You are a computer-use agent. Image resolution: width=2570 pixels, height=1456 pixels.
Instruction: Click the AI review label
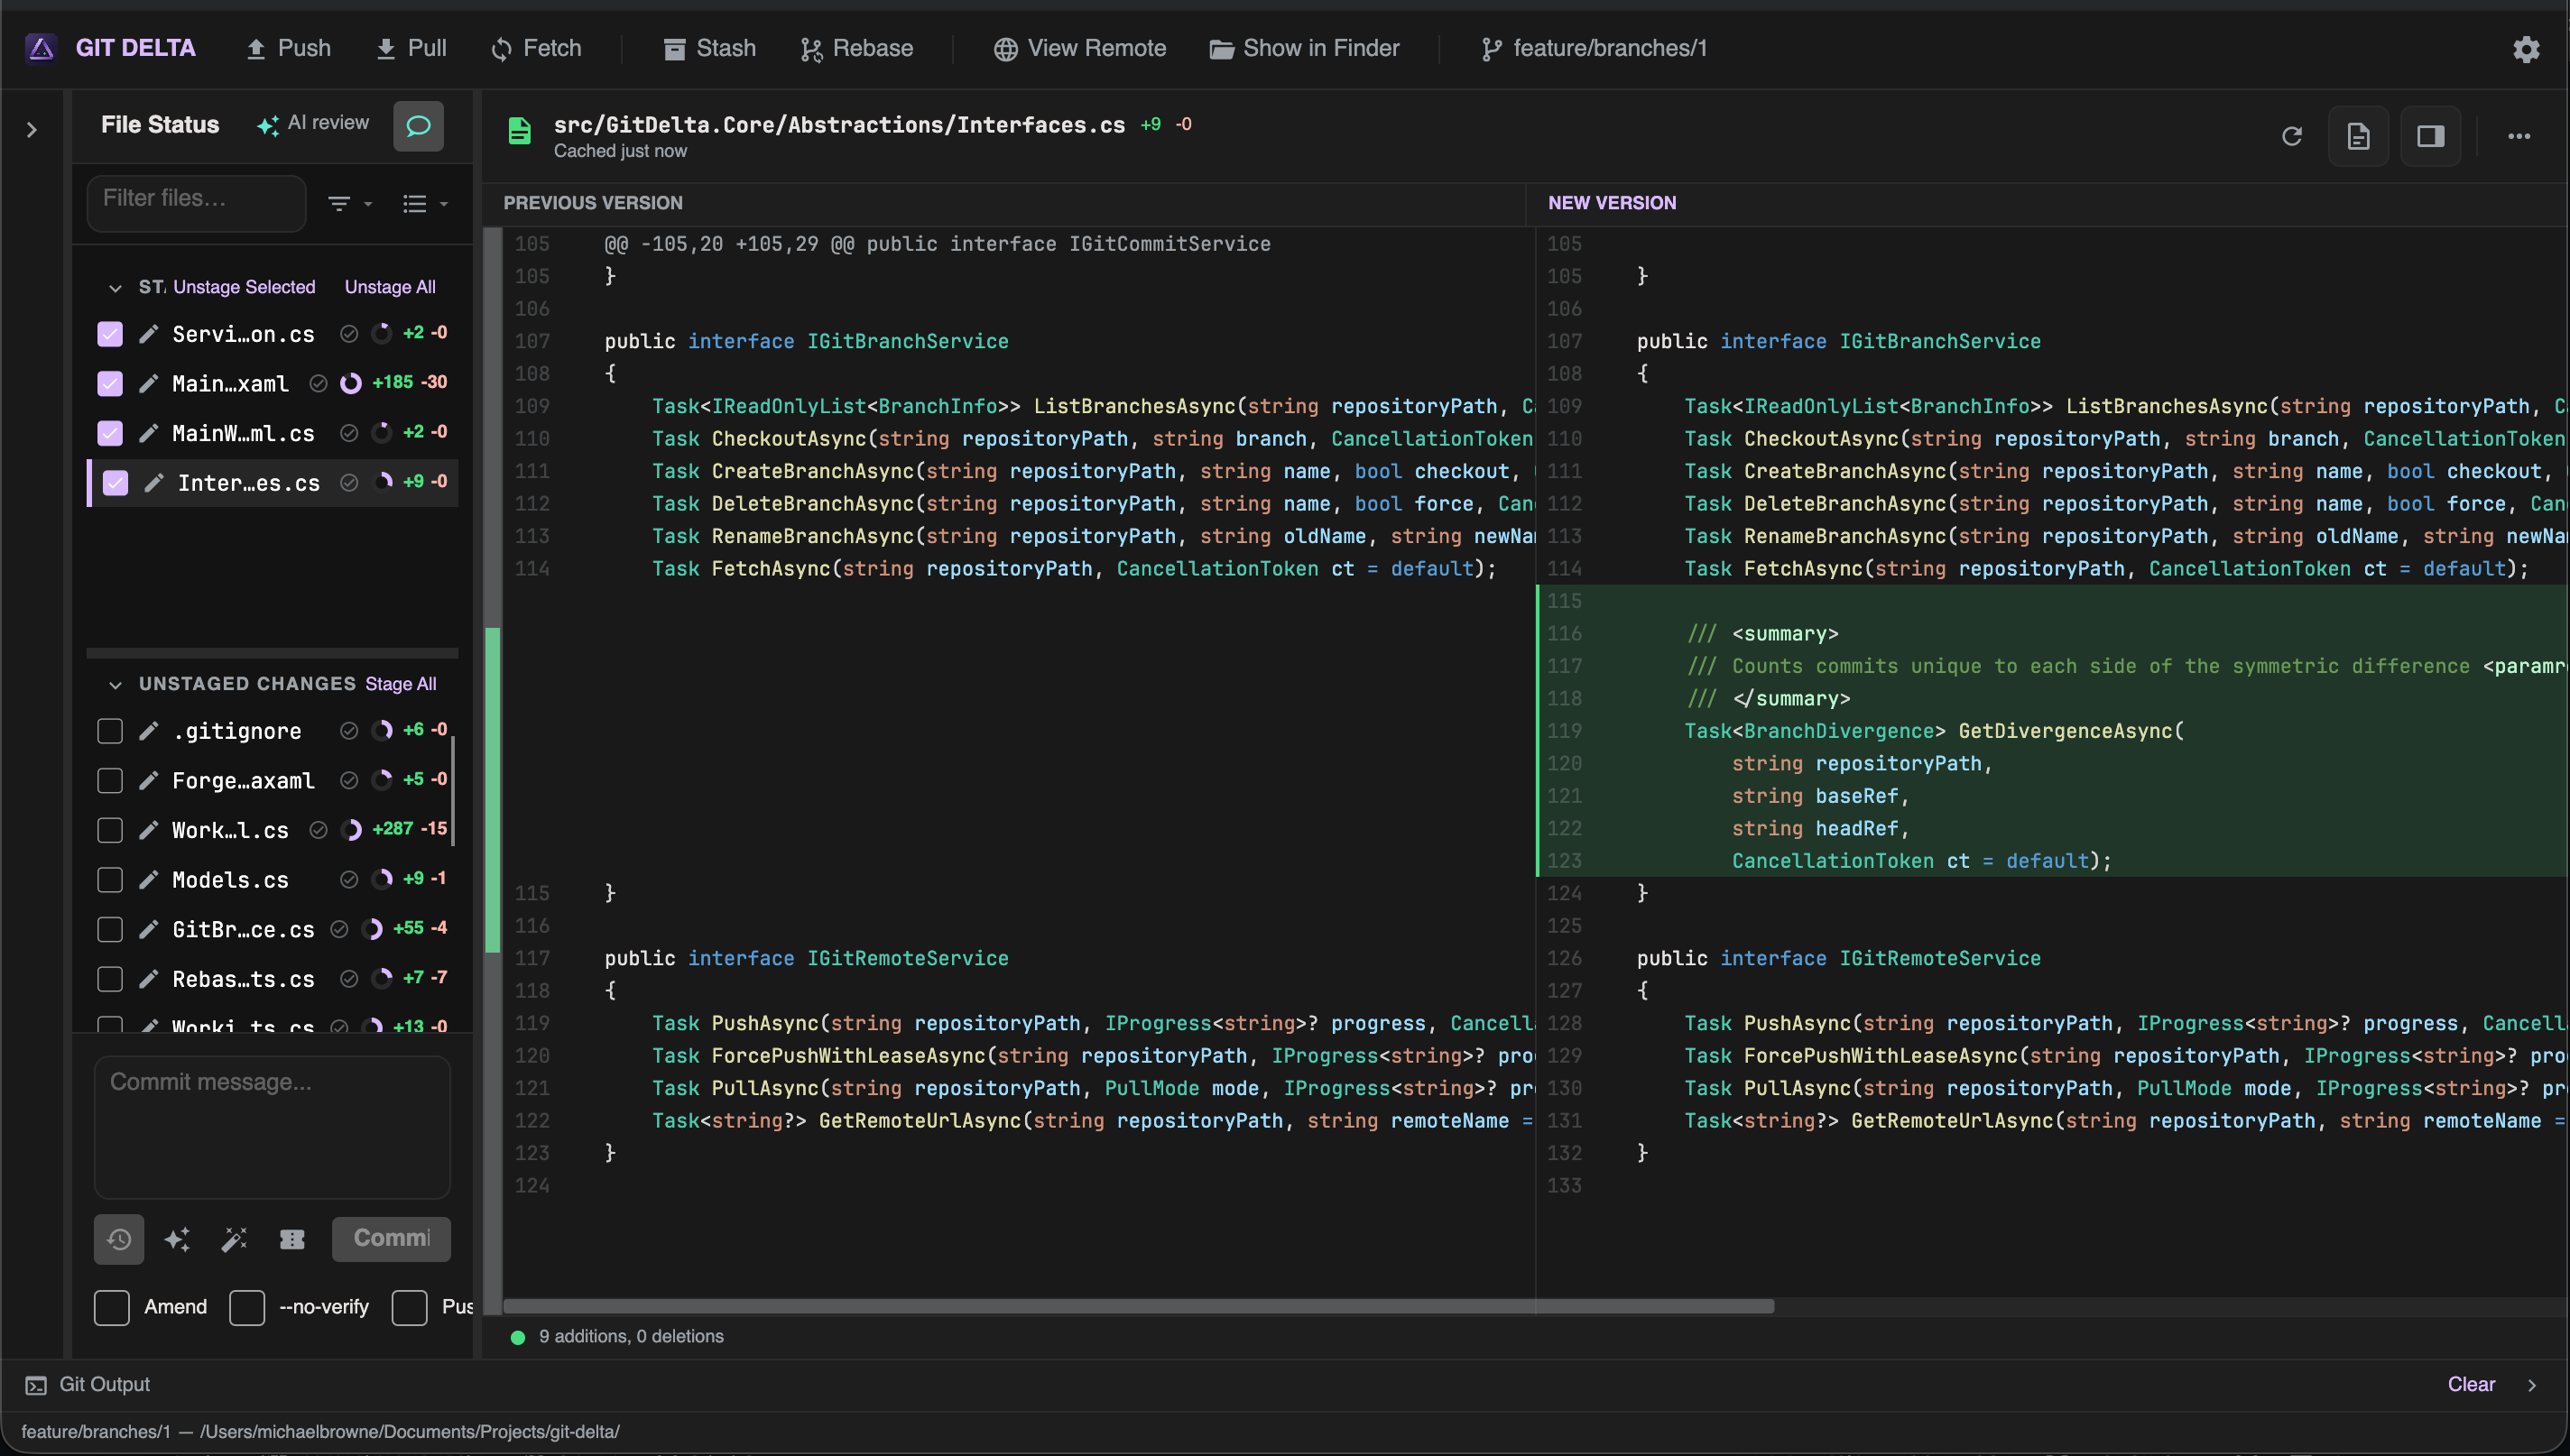click(x=314, y=123)
